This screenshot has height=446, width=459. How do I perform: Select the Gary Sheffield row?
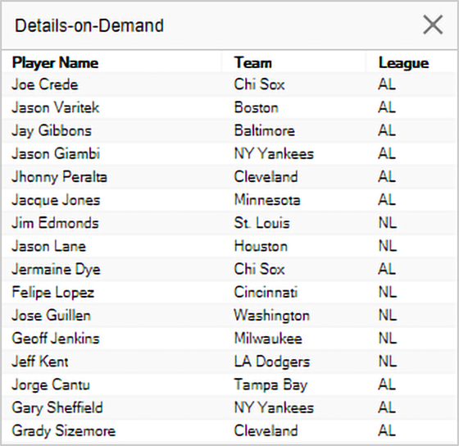point(229,407)
